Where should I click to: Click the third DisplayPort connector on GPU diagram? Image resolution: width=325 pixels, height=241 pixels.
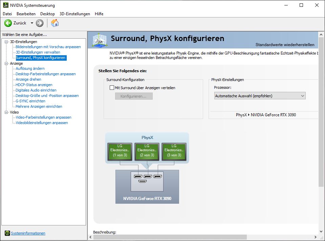click(x=158, y=177)
